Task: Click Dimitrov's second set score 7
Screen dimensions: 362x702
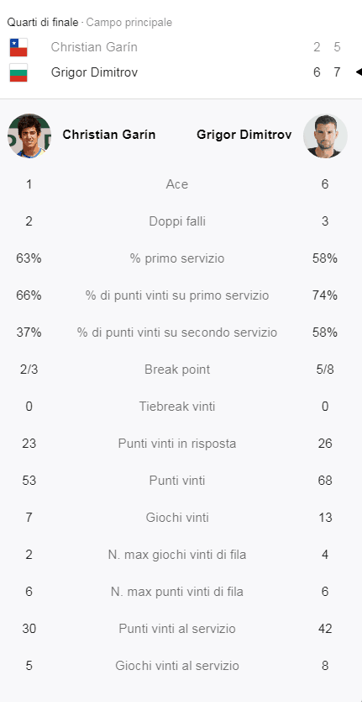Action: click(x=338, y=72)
